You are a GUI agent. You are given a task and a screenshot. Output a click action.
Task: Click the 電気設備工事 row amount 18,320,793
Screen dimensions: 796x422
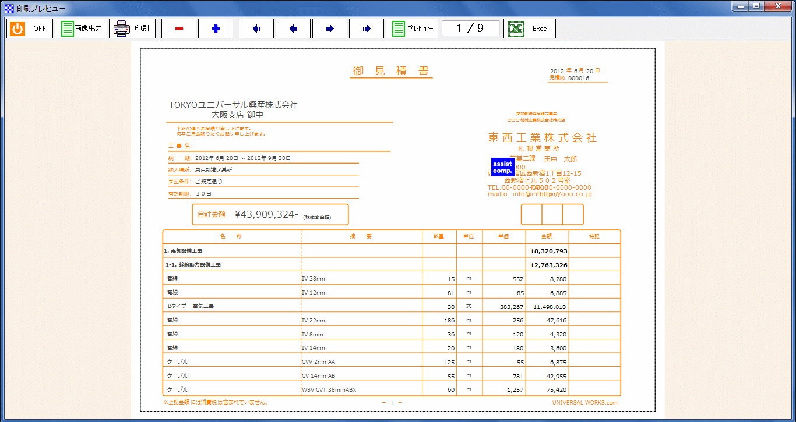tap(548, 251)
